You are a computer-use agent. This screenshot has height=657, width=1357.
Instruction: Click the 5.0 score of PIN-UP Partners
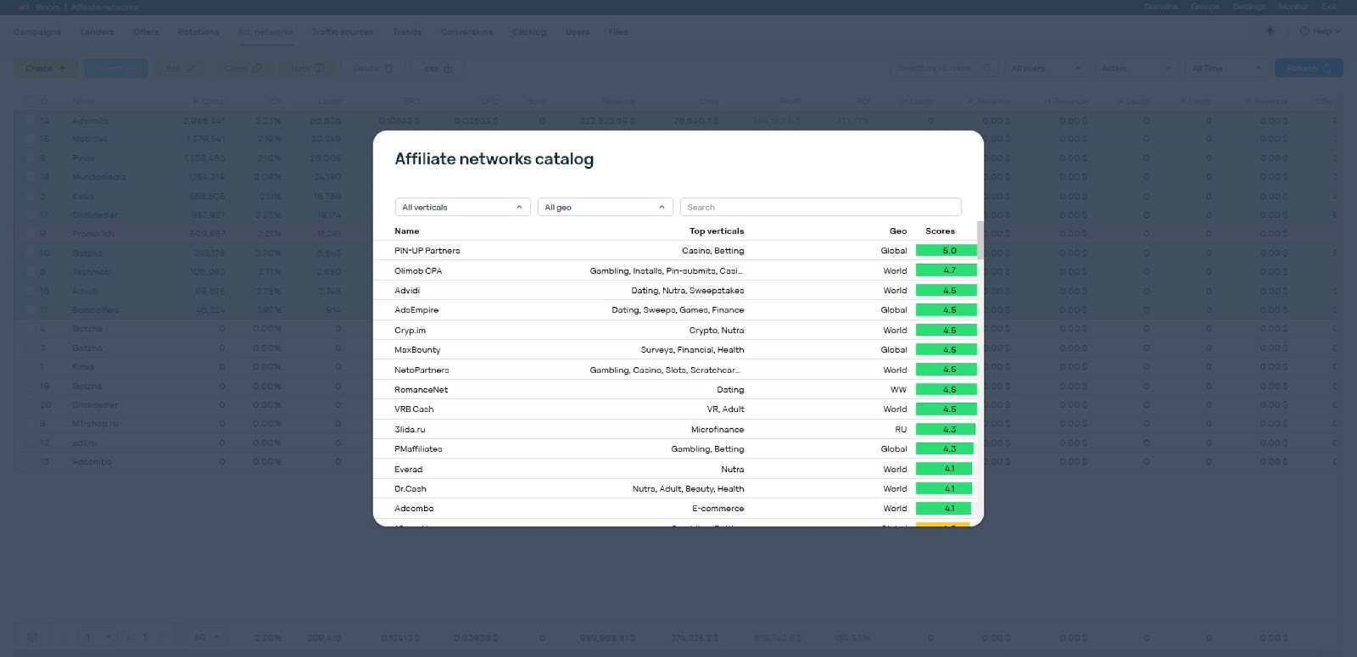(947, 251)
